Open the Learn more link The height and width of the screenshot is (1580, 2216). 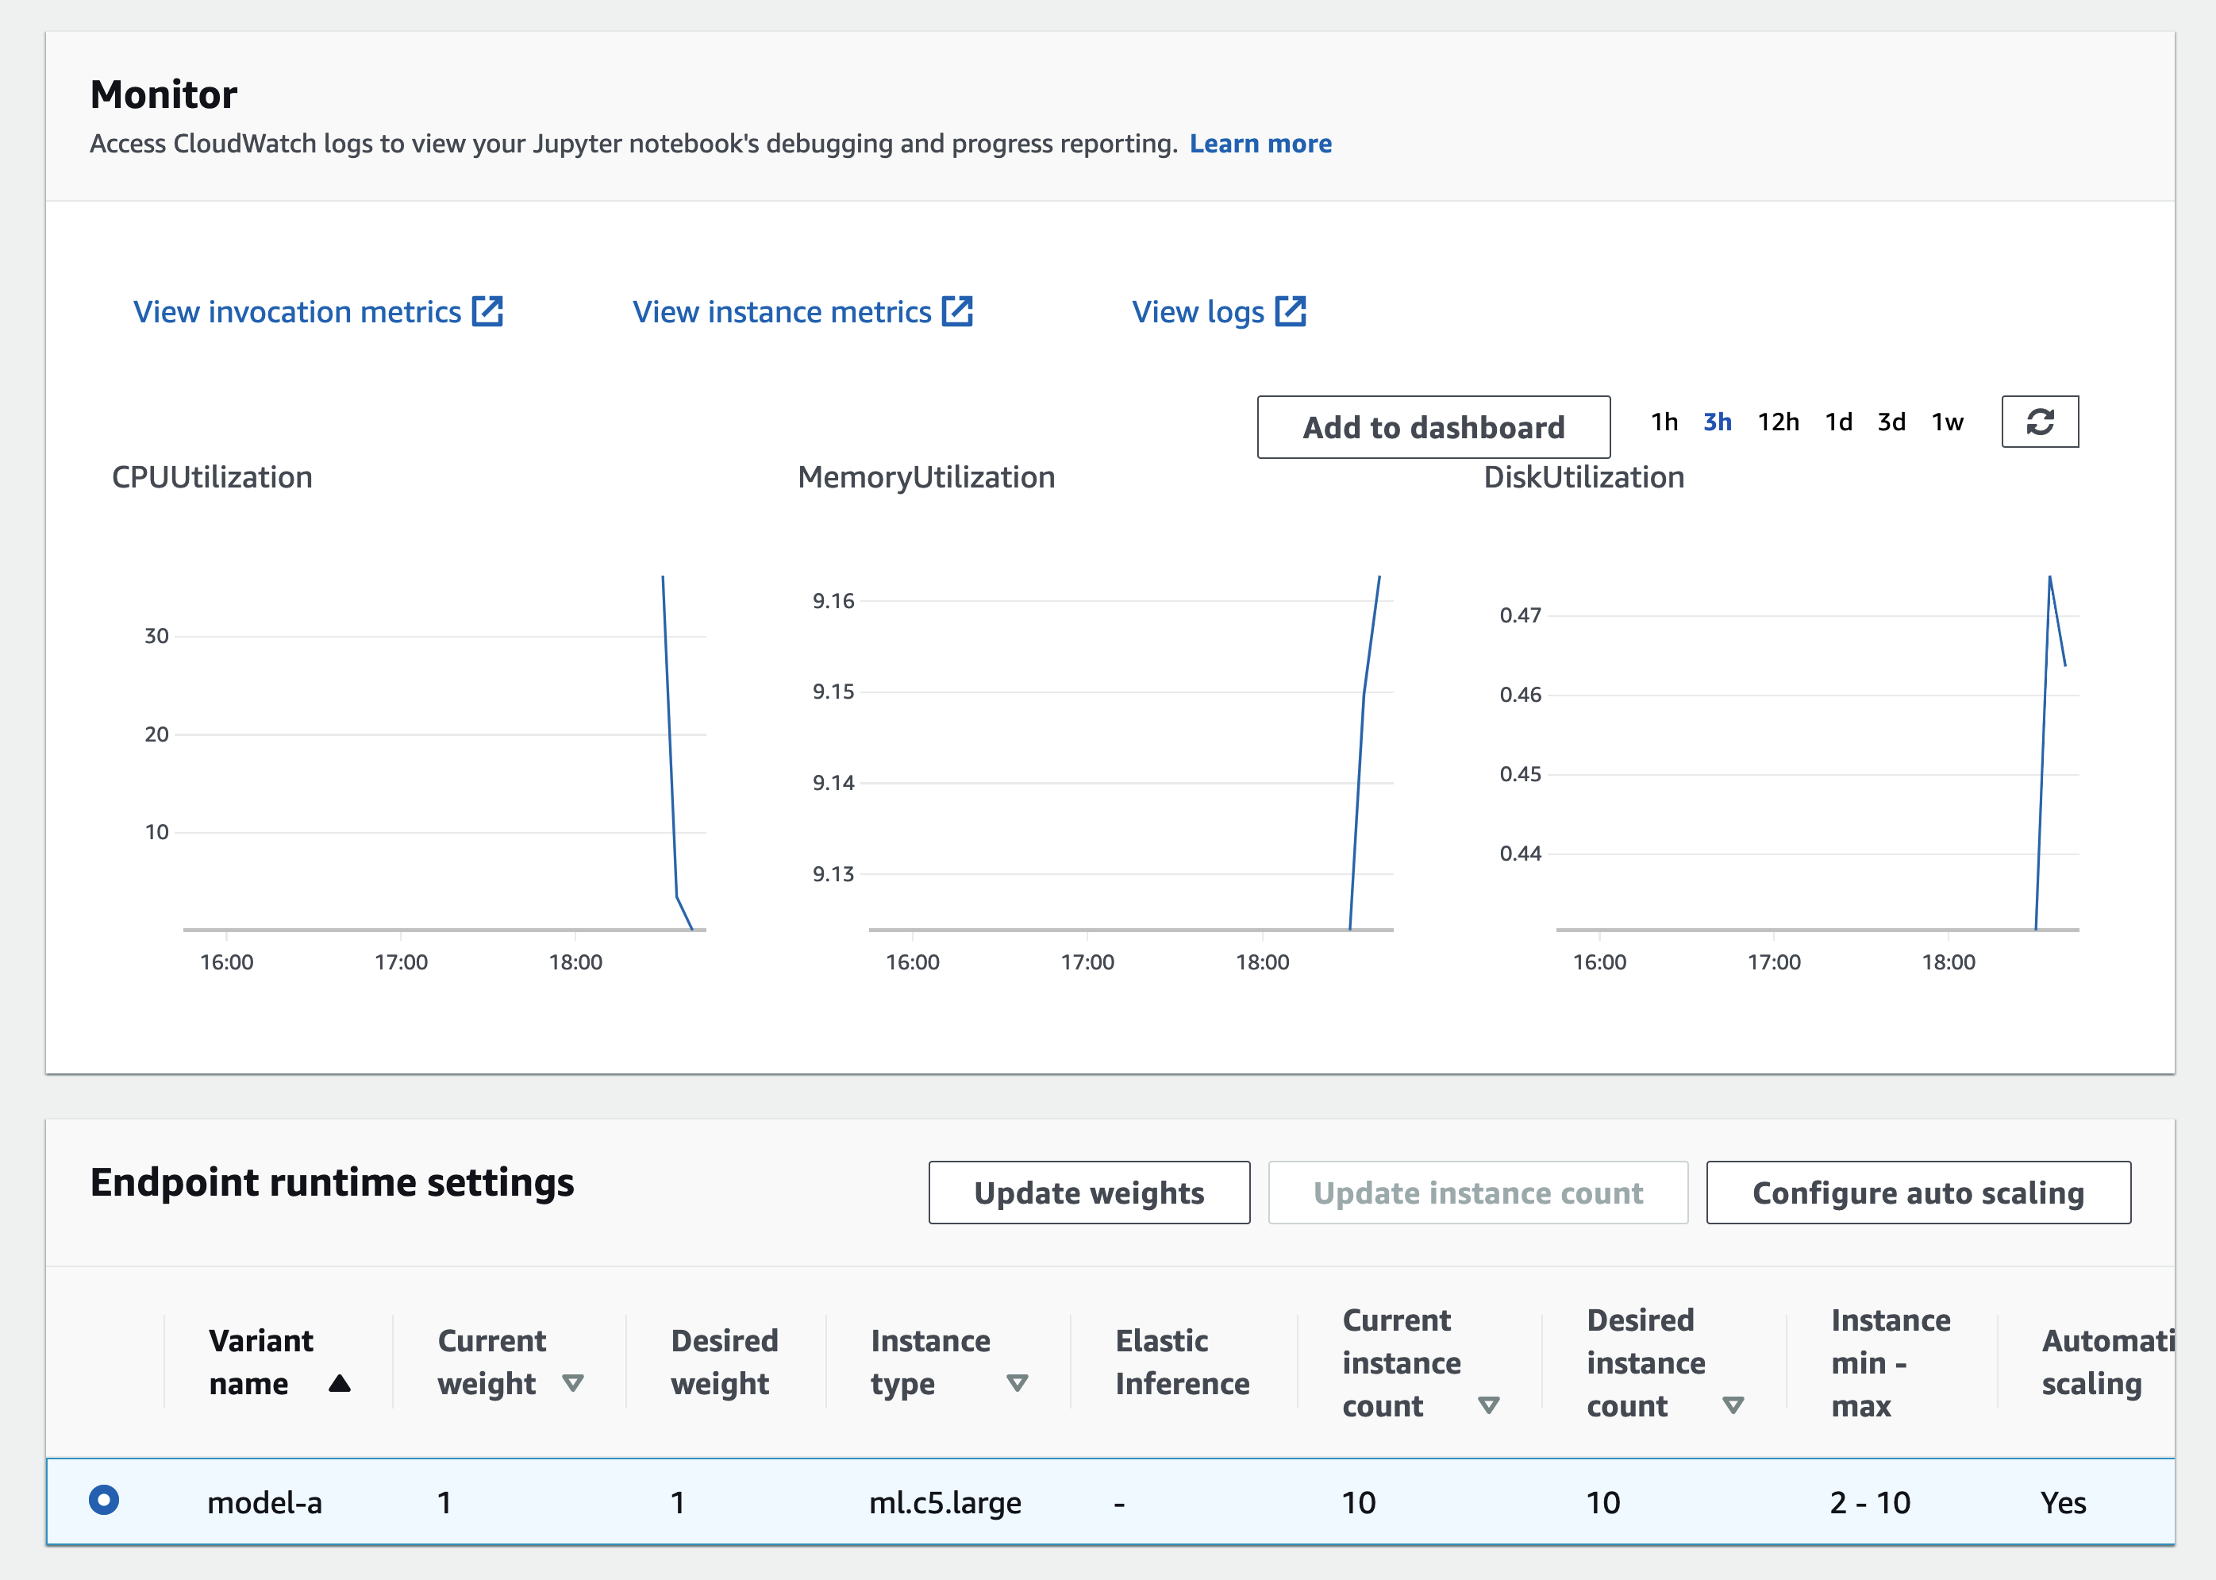tap(1260, 143)
